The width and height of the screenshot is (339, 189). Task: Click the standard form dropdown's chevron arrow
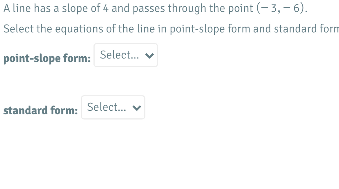point(137,108)
